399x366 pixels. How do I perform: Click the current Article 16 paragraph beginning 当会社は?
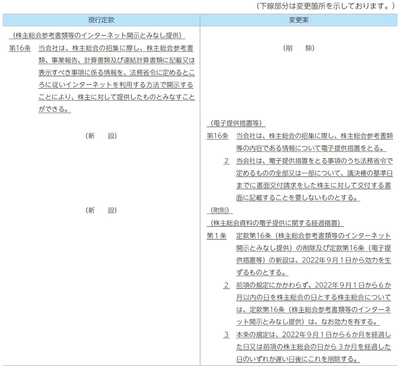tap(116, 79)
